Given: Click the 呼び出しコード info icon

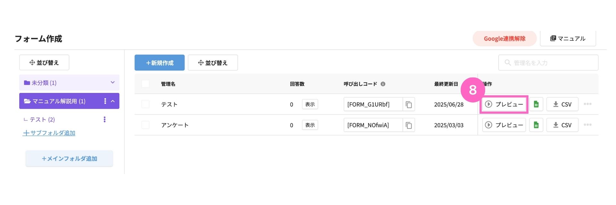Looking at the screenshot, I should click(383, 84).
